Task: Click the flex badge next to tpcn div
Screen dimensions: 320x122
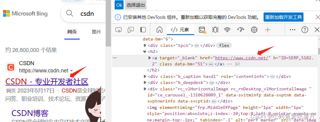Action: (224, 45)
